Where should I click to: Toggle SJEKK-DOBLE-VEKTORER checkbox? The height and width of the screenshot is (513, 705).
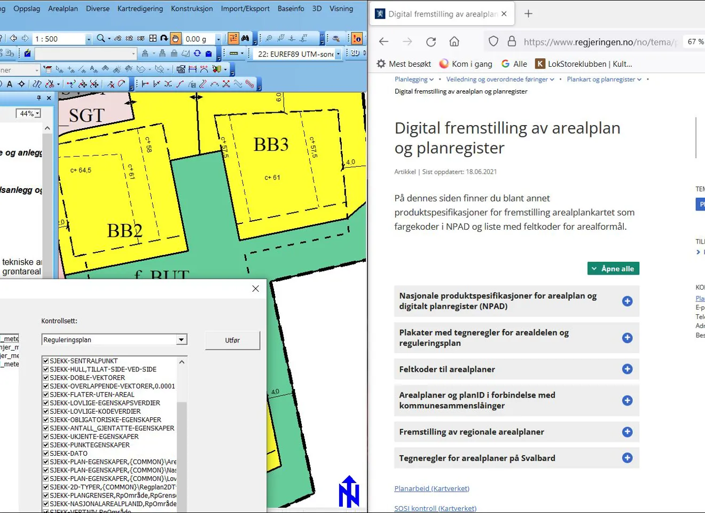pyautogui.click(x=46, y=378)
